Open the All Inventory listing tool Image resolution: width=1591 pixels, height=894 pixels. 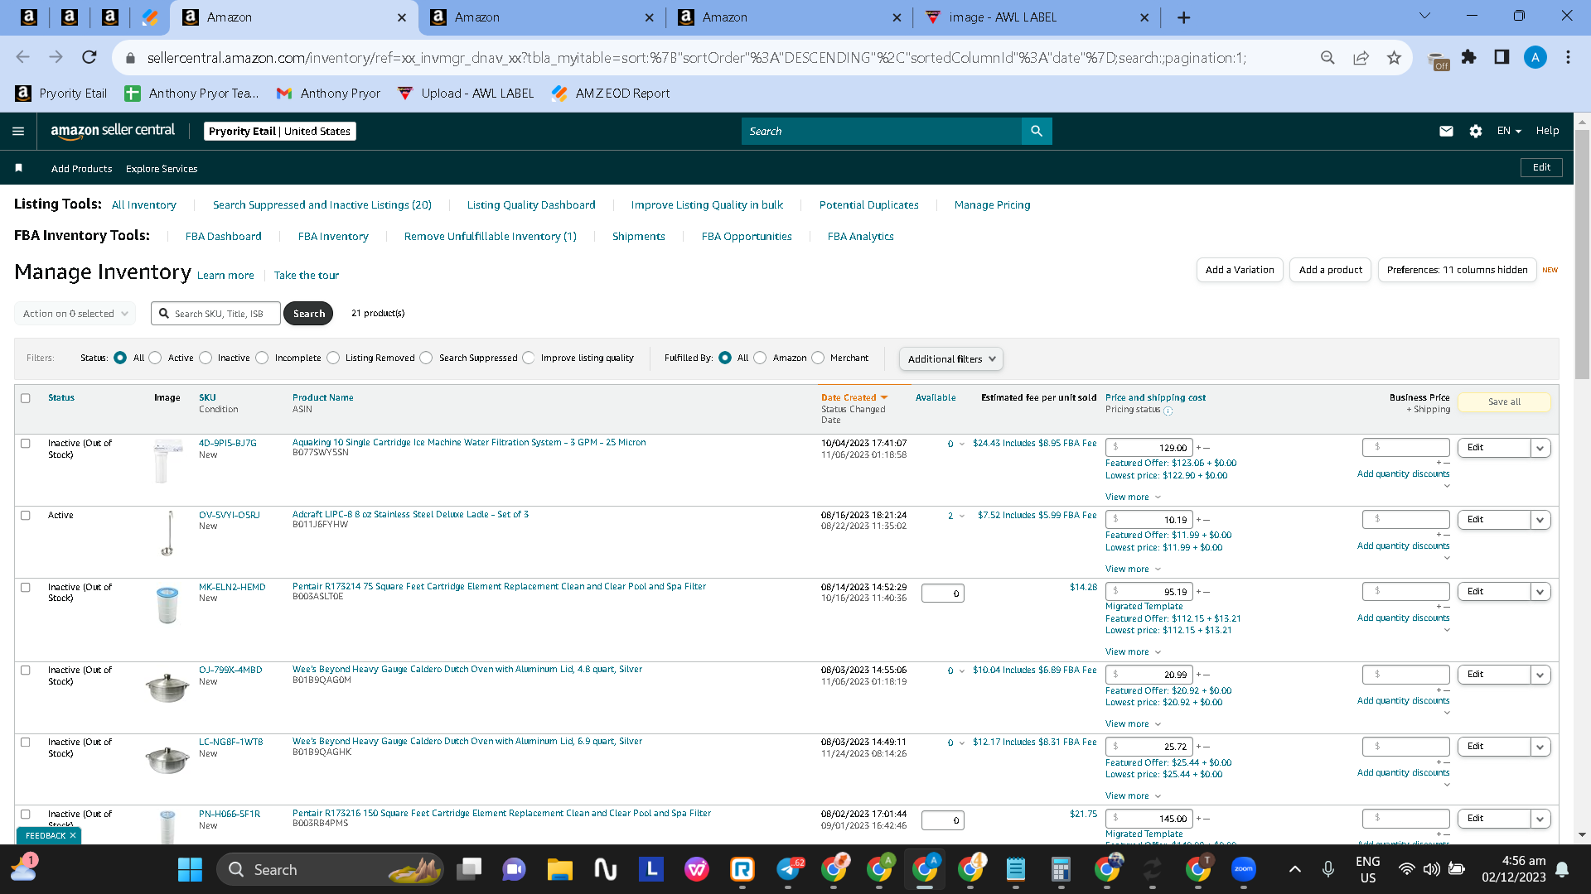144,204
